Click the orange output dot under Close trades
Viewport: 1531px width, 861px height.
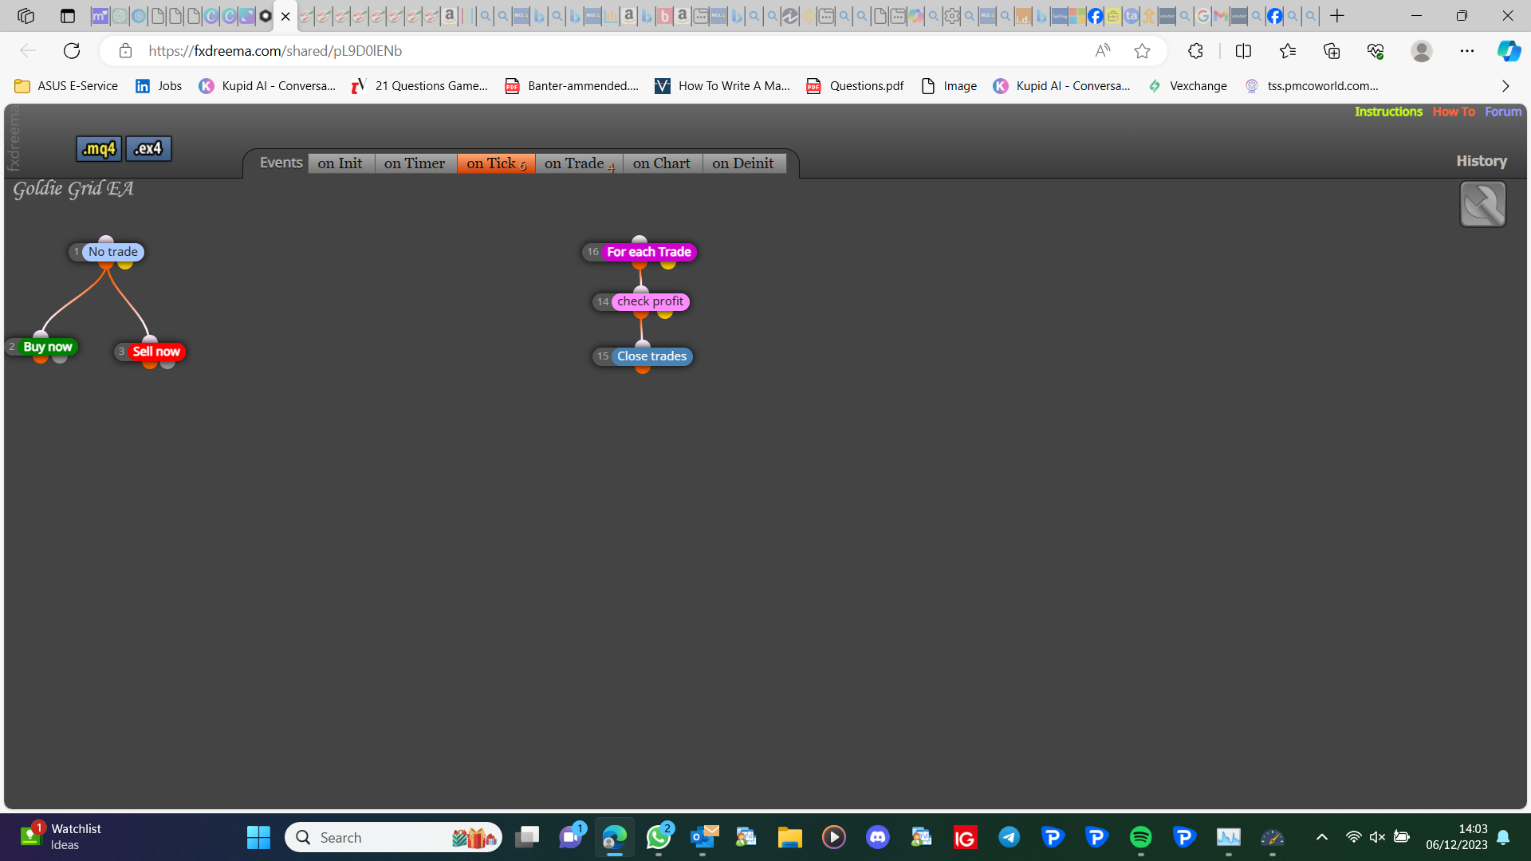[x=643, y=368]
